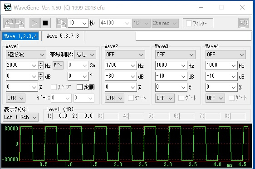Open the duration dropdown showing 10 seconds

tap(84, 23)
